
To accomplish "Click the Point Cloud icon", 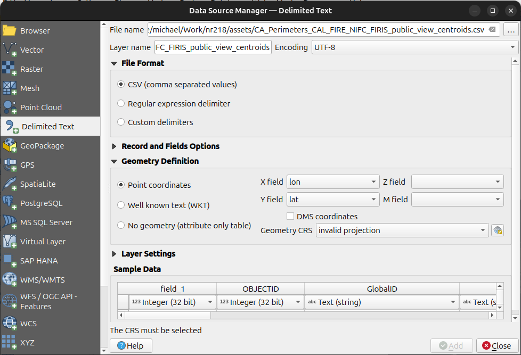I will (10, 108).
